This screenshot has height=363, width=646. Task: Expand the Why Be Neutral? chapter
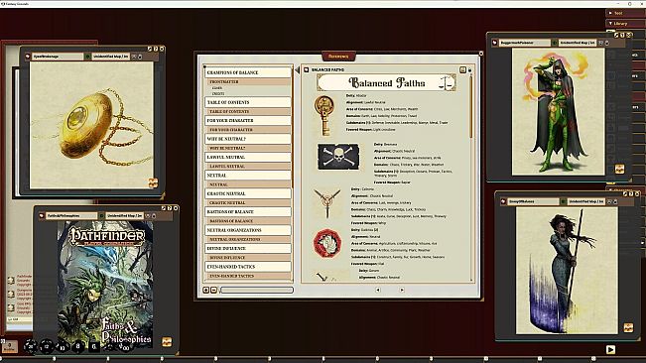click(248, 139)
